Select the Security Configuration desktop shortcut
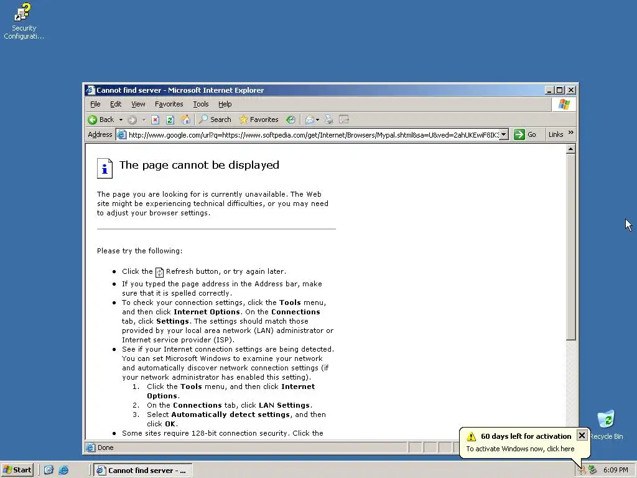Image resolution: width=637 pixels, height=478 pixels. click(x=24, y=21)
